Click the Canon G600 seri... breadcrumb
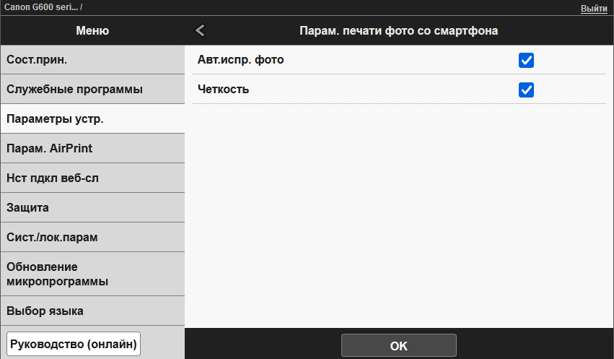614x359 pixels. [40, 7]
